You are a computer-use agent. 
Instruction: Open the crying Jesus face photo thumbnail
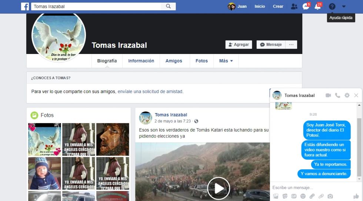point(113,139)
